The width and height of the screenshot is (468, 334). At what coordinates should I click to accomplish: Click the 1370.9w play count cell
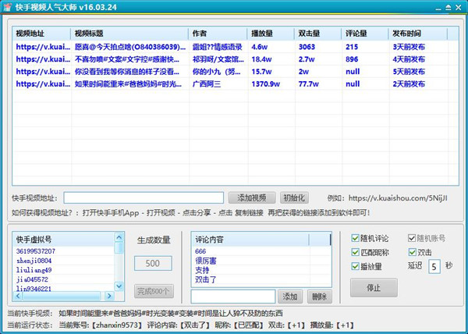pyautogui.click(x=265, y=83)
